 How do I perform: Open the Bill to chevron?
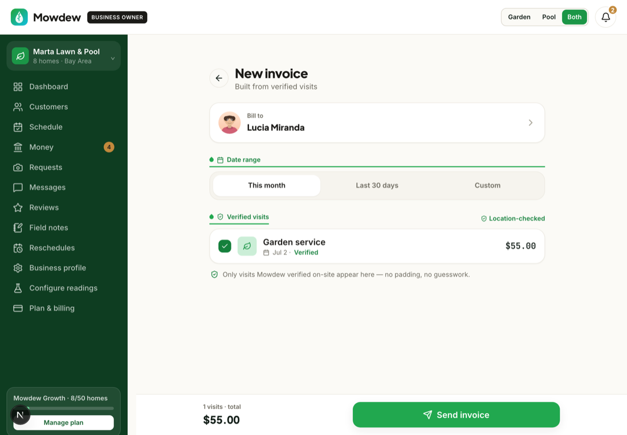pos(530,122)
